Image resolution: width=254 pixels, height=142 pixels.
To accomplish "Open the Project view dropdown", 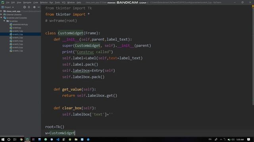I will pyautogui.click(x=8, y=7).
